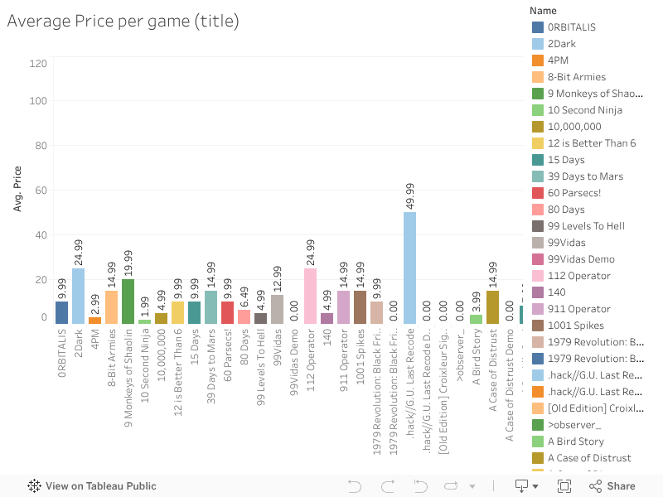The width and height of the screenshot is (663, 497).
Task: Open the Download options icon
Action: click(522, 486)
